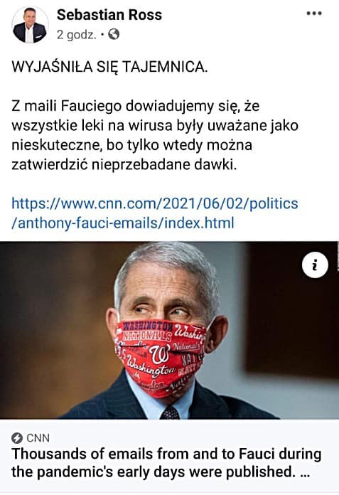Click the "zatwierdzić nieprzebadane dawki." text line
339x495 pixels.
click(124, 165)
